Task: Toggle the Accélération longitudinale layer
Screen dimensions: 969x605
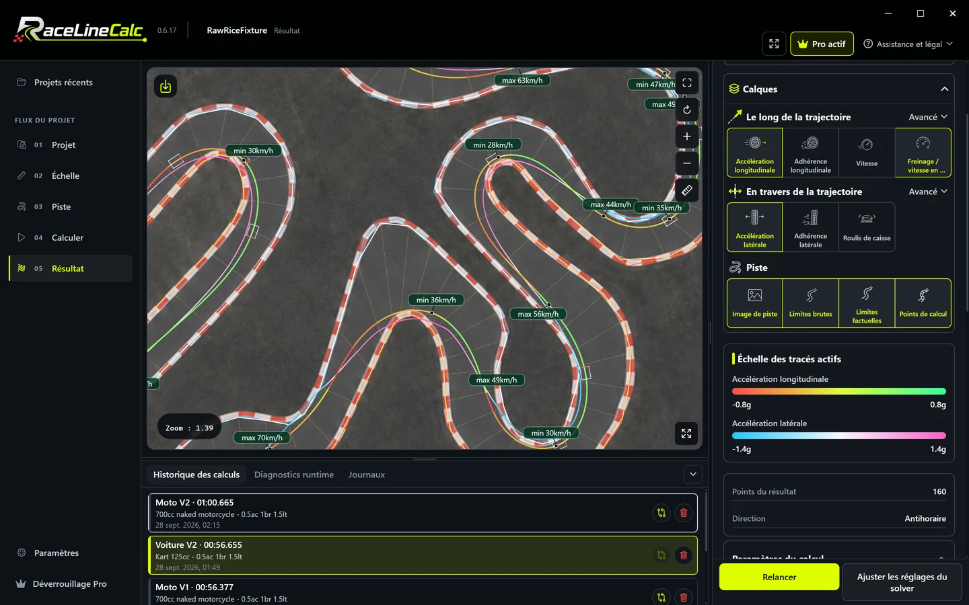Action: (755, 153)
